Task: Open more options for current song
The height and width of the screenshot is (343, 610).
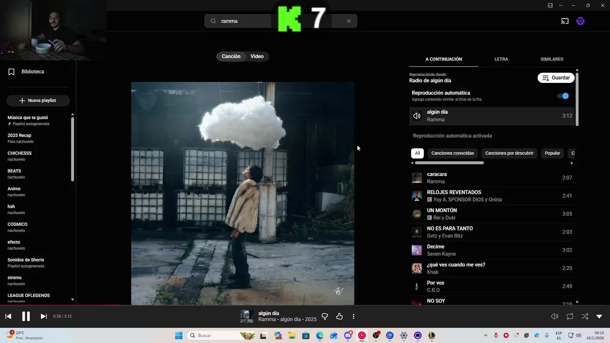Action: point(353,316)
